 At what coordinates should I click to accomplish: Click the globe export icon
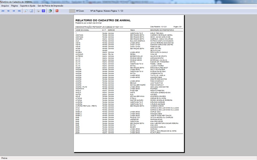tap(50, 11)
